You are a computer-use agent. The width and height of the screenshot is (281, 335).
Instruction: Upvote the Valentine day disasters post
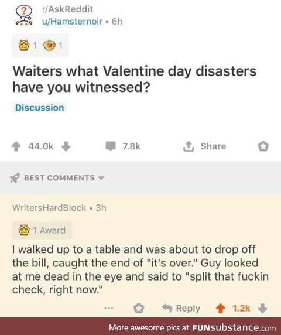(16, 146)
